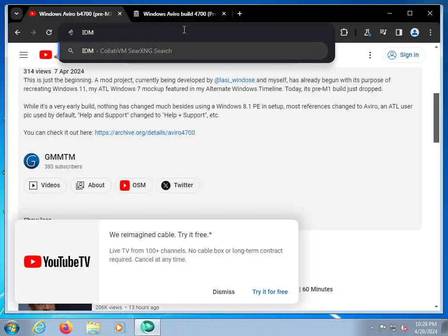Click the YouTube Sign in button
The height and width of the screenshot is (336, 448).
[403, 55]
